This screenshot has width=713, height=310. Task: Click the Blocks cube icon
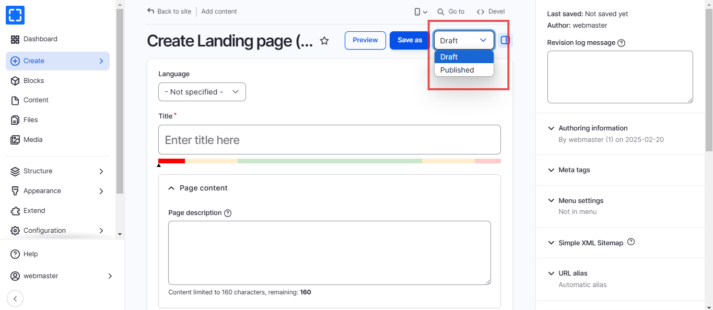click(15, 81)
